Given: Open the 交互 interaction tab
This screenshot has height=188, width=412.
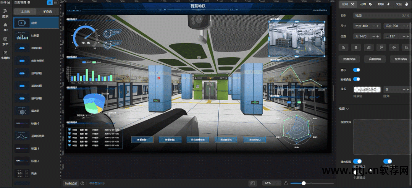Looking at the screenshot, I should tap(402, 4).
